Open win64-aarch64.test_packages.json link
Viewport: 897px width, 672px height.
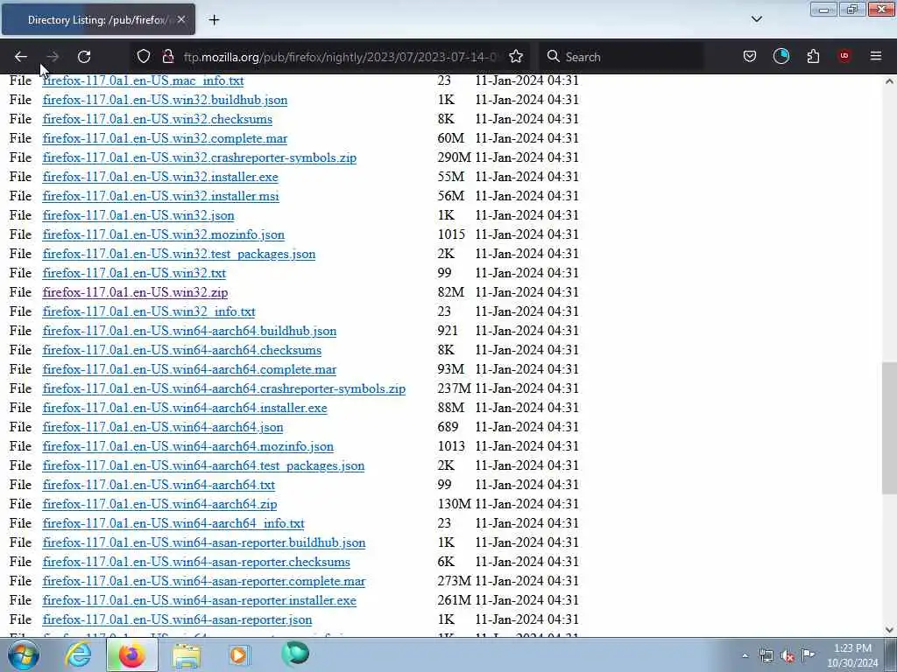coord(203,465)
